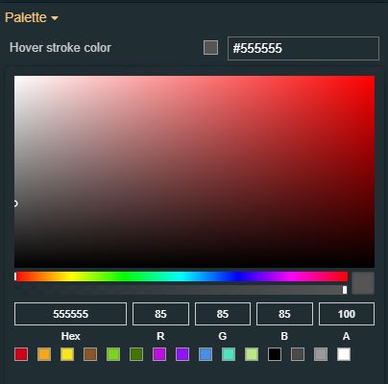This screenshot has width=388, height=384.
Task: Select the white preset color swatch
Action: pos(344,354)
